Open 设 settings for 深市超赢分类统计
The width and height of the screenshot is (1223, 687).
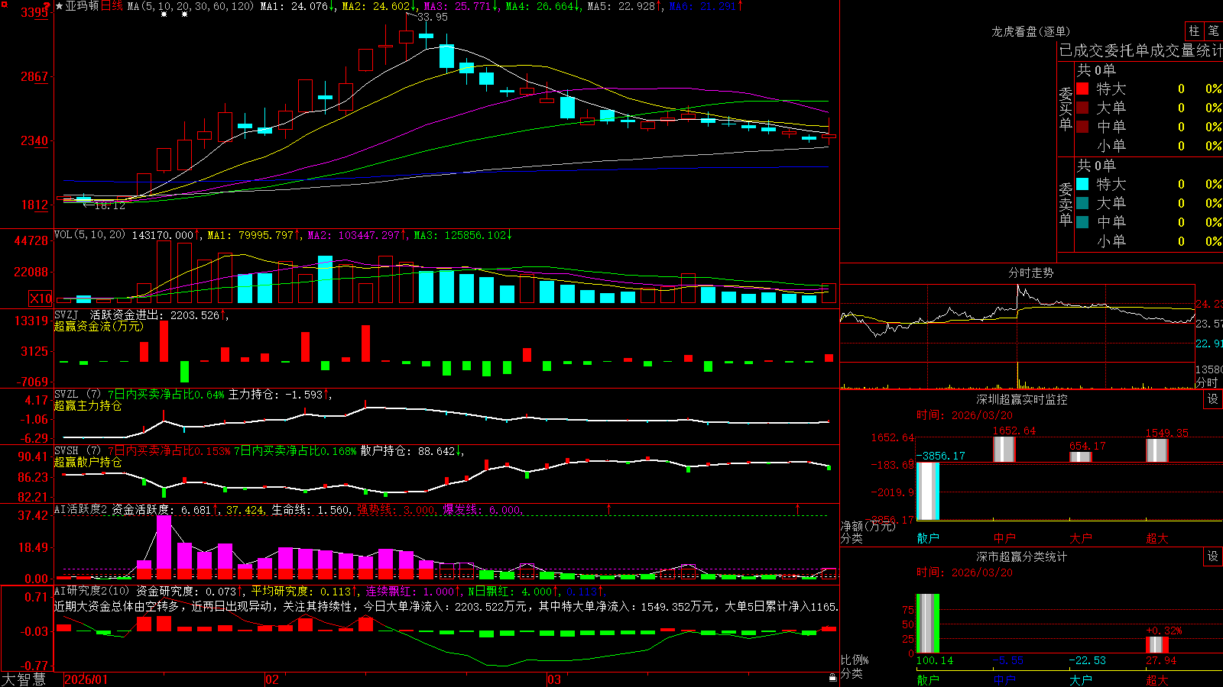(x=1213, y=556)
